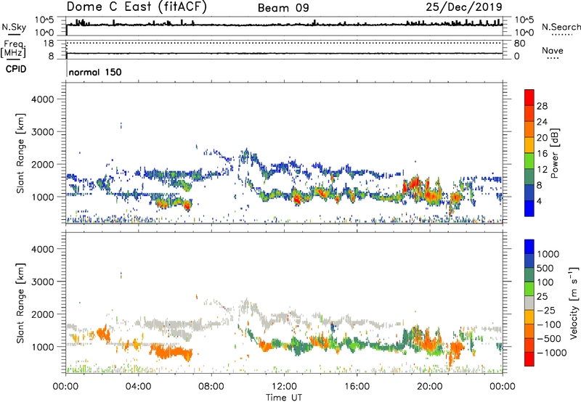Select the "−100" label on Velocity color bar
The height and width of the screenshot is (402, 581).
pyautogui.click(x=549, y=324)
